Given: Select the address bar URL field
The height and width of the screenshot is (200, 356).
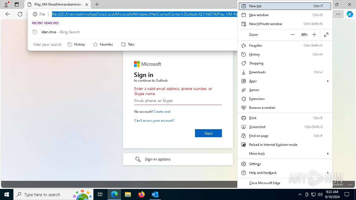Looking at the screenshot, I should coord(144,14).
